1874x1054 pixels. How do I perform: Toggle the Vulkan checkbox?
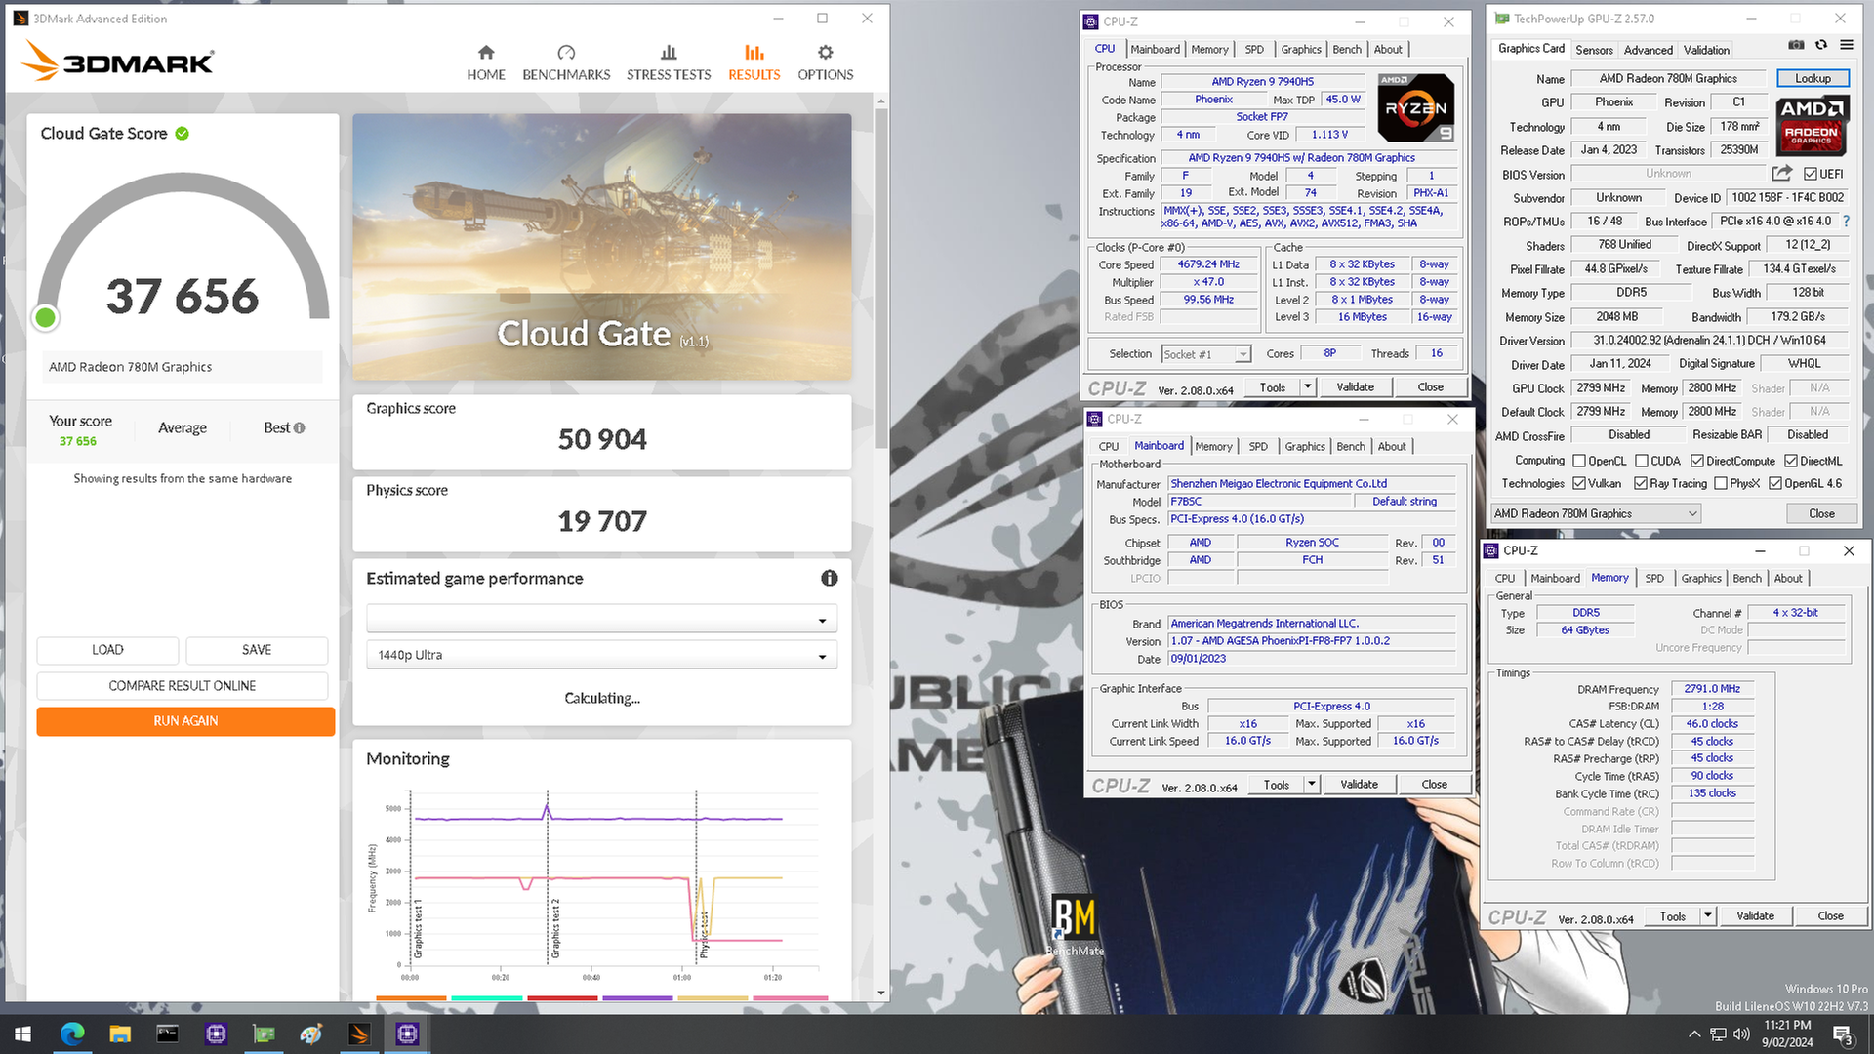[x=1579, y=483]
